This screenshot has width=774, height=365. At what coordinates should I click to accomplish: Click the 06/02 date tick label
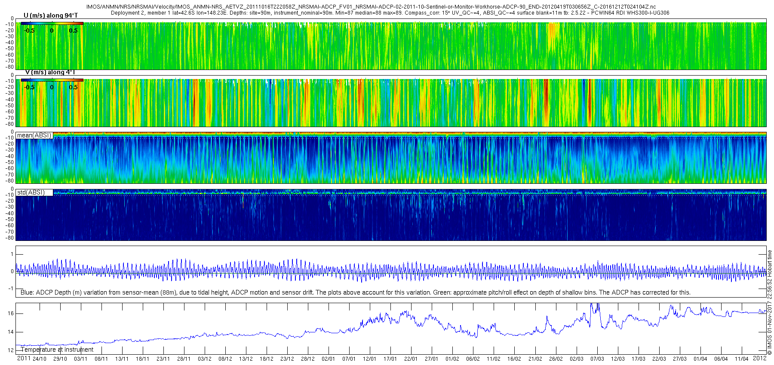click(473, 359)
